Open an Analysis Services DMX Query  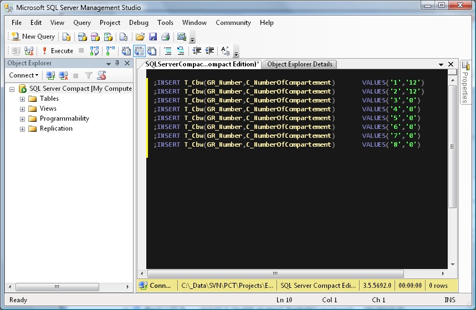(95, 37)
